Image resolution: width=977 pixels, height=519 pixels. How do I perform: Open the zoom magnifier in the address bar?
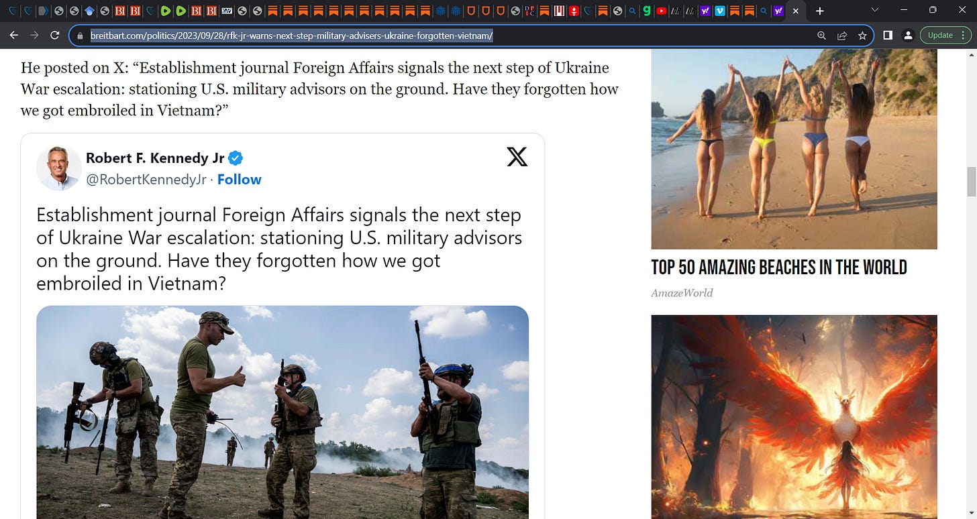pyautogui.click(x=821, y=36)
